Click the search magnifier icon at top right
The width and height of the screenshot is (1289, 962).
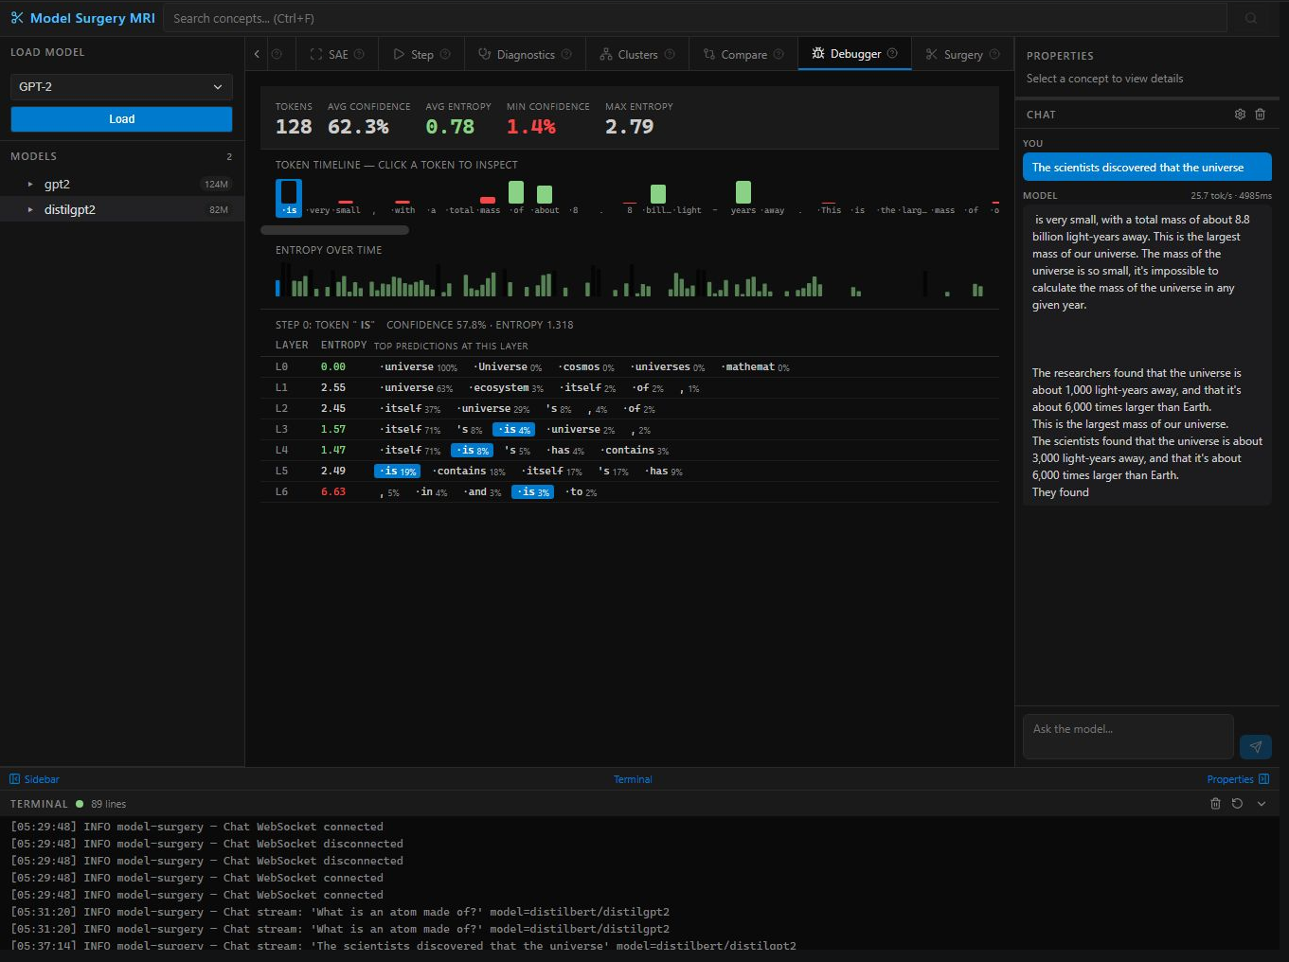(x=1251, y=18)
